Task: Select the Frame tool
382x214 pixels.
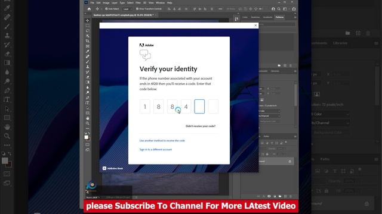Action: (x=88, y=46)
